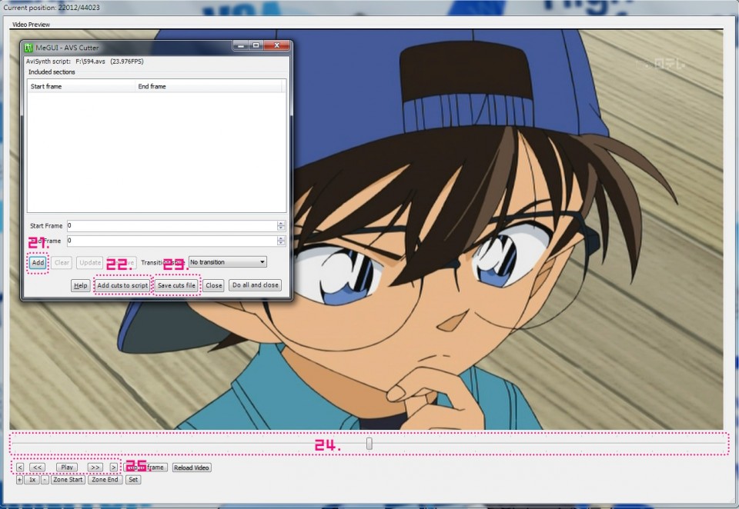
Task: Click the Reload Video button
Action: point(191,467)
